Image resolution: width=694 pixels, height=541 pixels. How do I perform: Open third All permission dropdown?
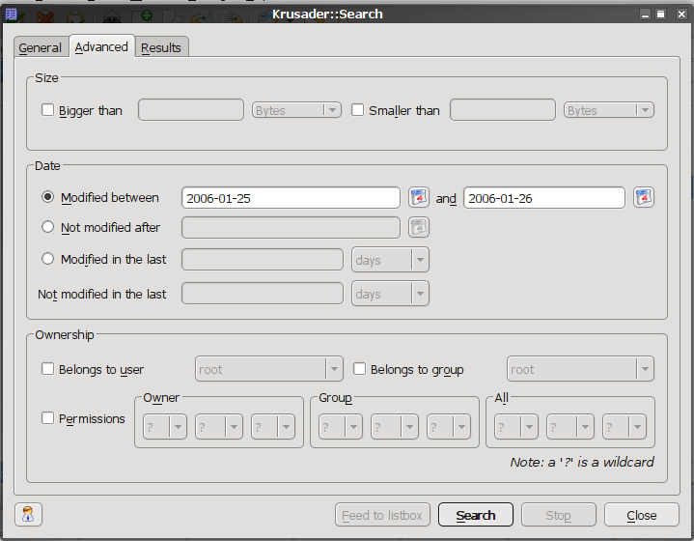click(x=625, y=427)
